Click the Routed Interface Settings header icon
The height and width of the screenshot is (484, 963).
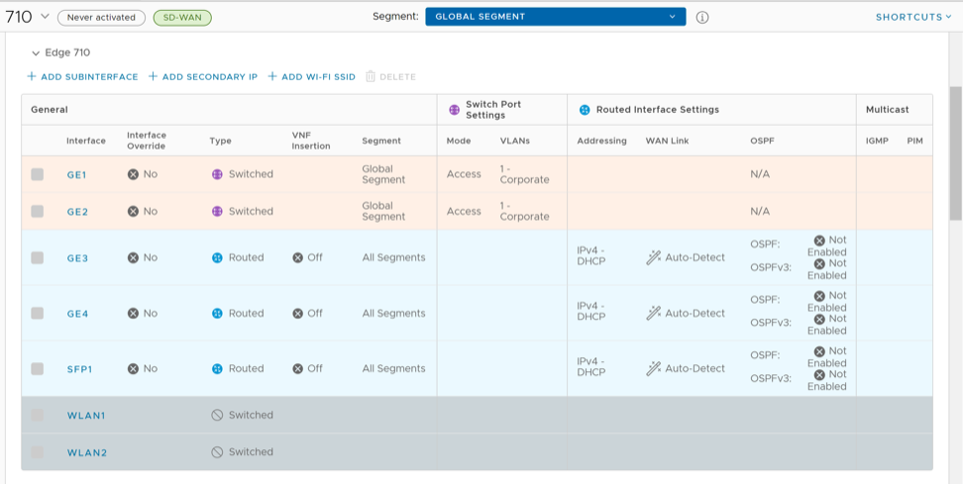[585, 110]
